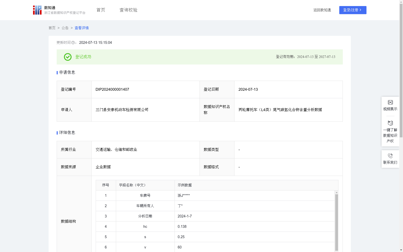Click the 企业数据 data source value
Image resolution: width=403 pixels, height=252 pixels.
[103, 167]
